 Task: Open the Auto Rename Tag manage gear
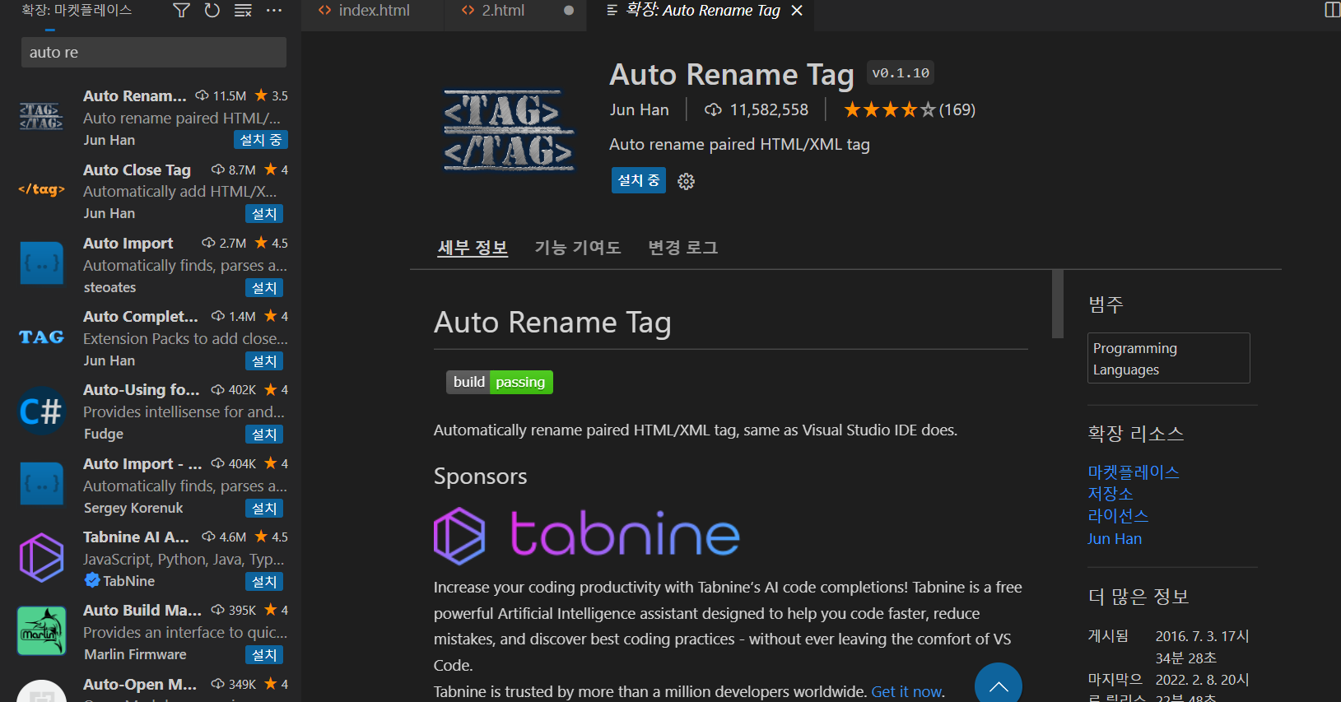(686, 181)
